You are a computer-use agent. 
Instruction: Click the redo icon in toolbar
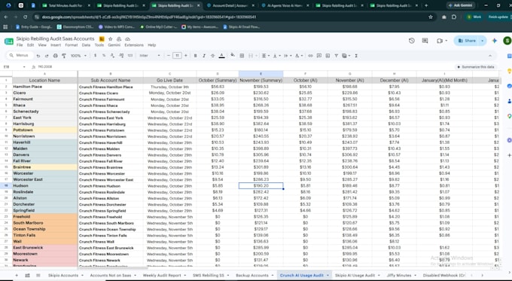coord(47,56)
